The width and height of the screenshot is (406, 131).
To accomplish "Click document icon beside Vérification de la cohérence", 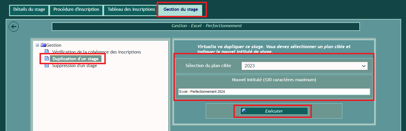I will [47, 52].
